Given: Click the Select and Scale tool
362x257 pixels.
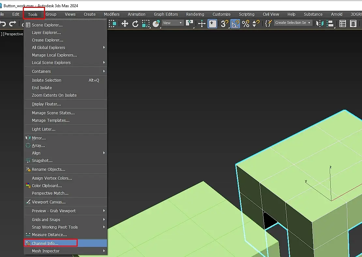Looking at the screenshot, I should [x=146, y=24].
